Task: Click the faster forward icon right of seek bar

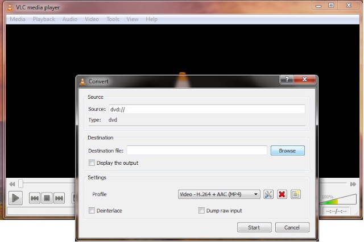Action: tap(353, 184)
